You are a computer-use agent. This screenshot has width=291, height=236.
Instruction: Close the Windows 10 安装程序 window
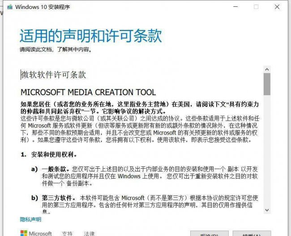(277, 7)
